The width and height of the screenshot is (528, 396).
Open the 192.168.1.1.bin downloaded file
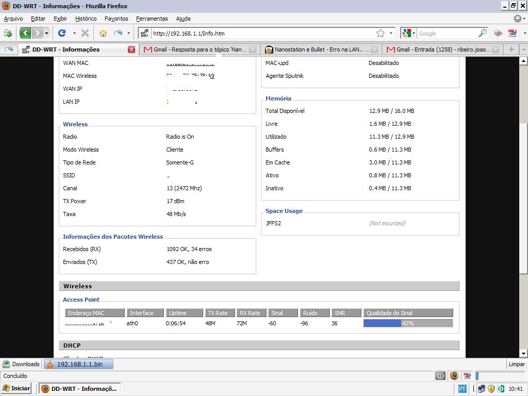[78, 364]
